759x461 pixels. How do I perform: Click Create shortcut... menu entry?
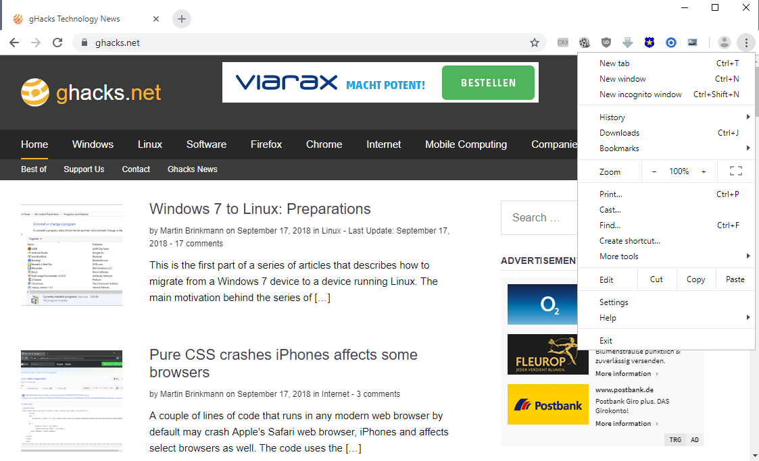coord(666,241)
